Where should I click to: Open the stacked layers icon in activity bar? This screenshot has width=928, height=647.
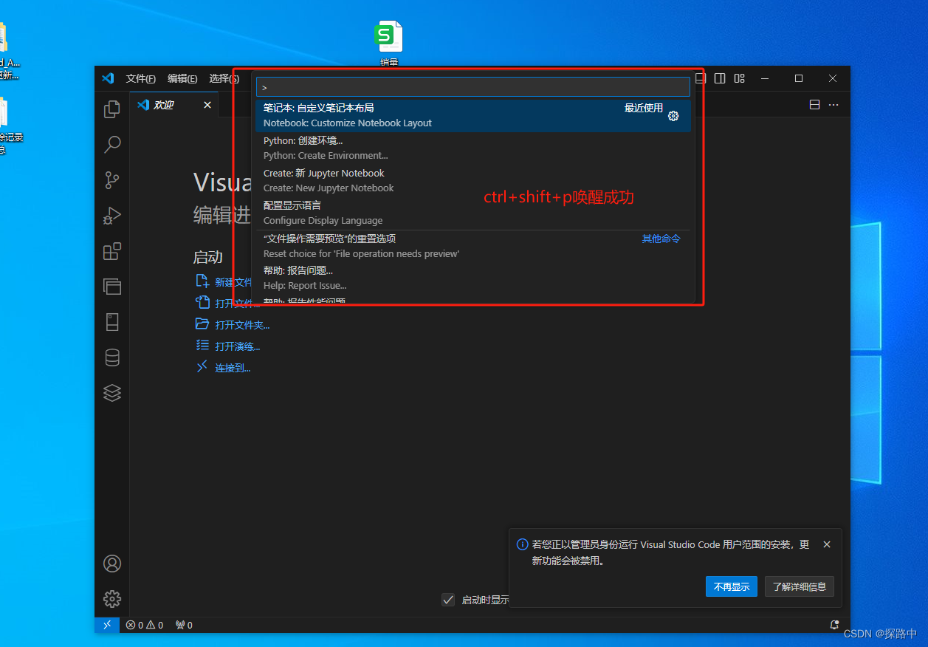112,393
